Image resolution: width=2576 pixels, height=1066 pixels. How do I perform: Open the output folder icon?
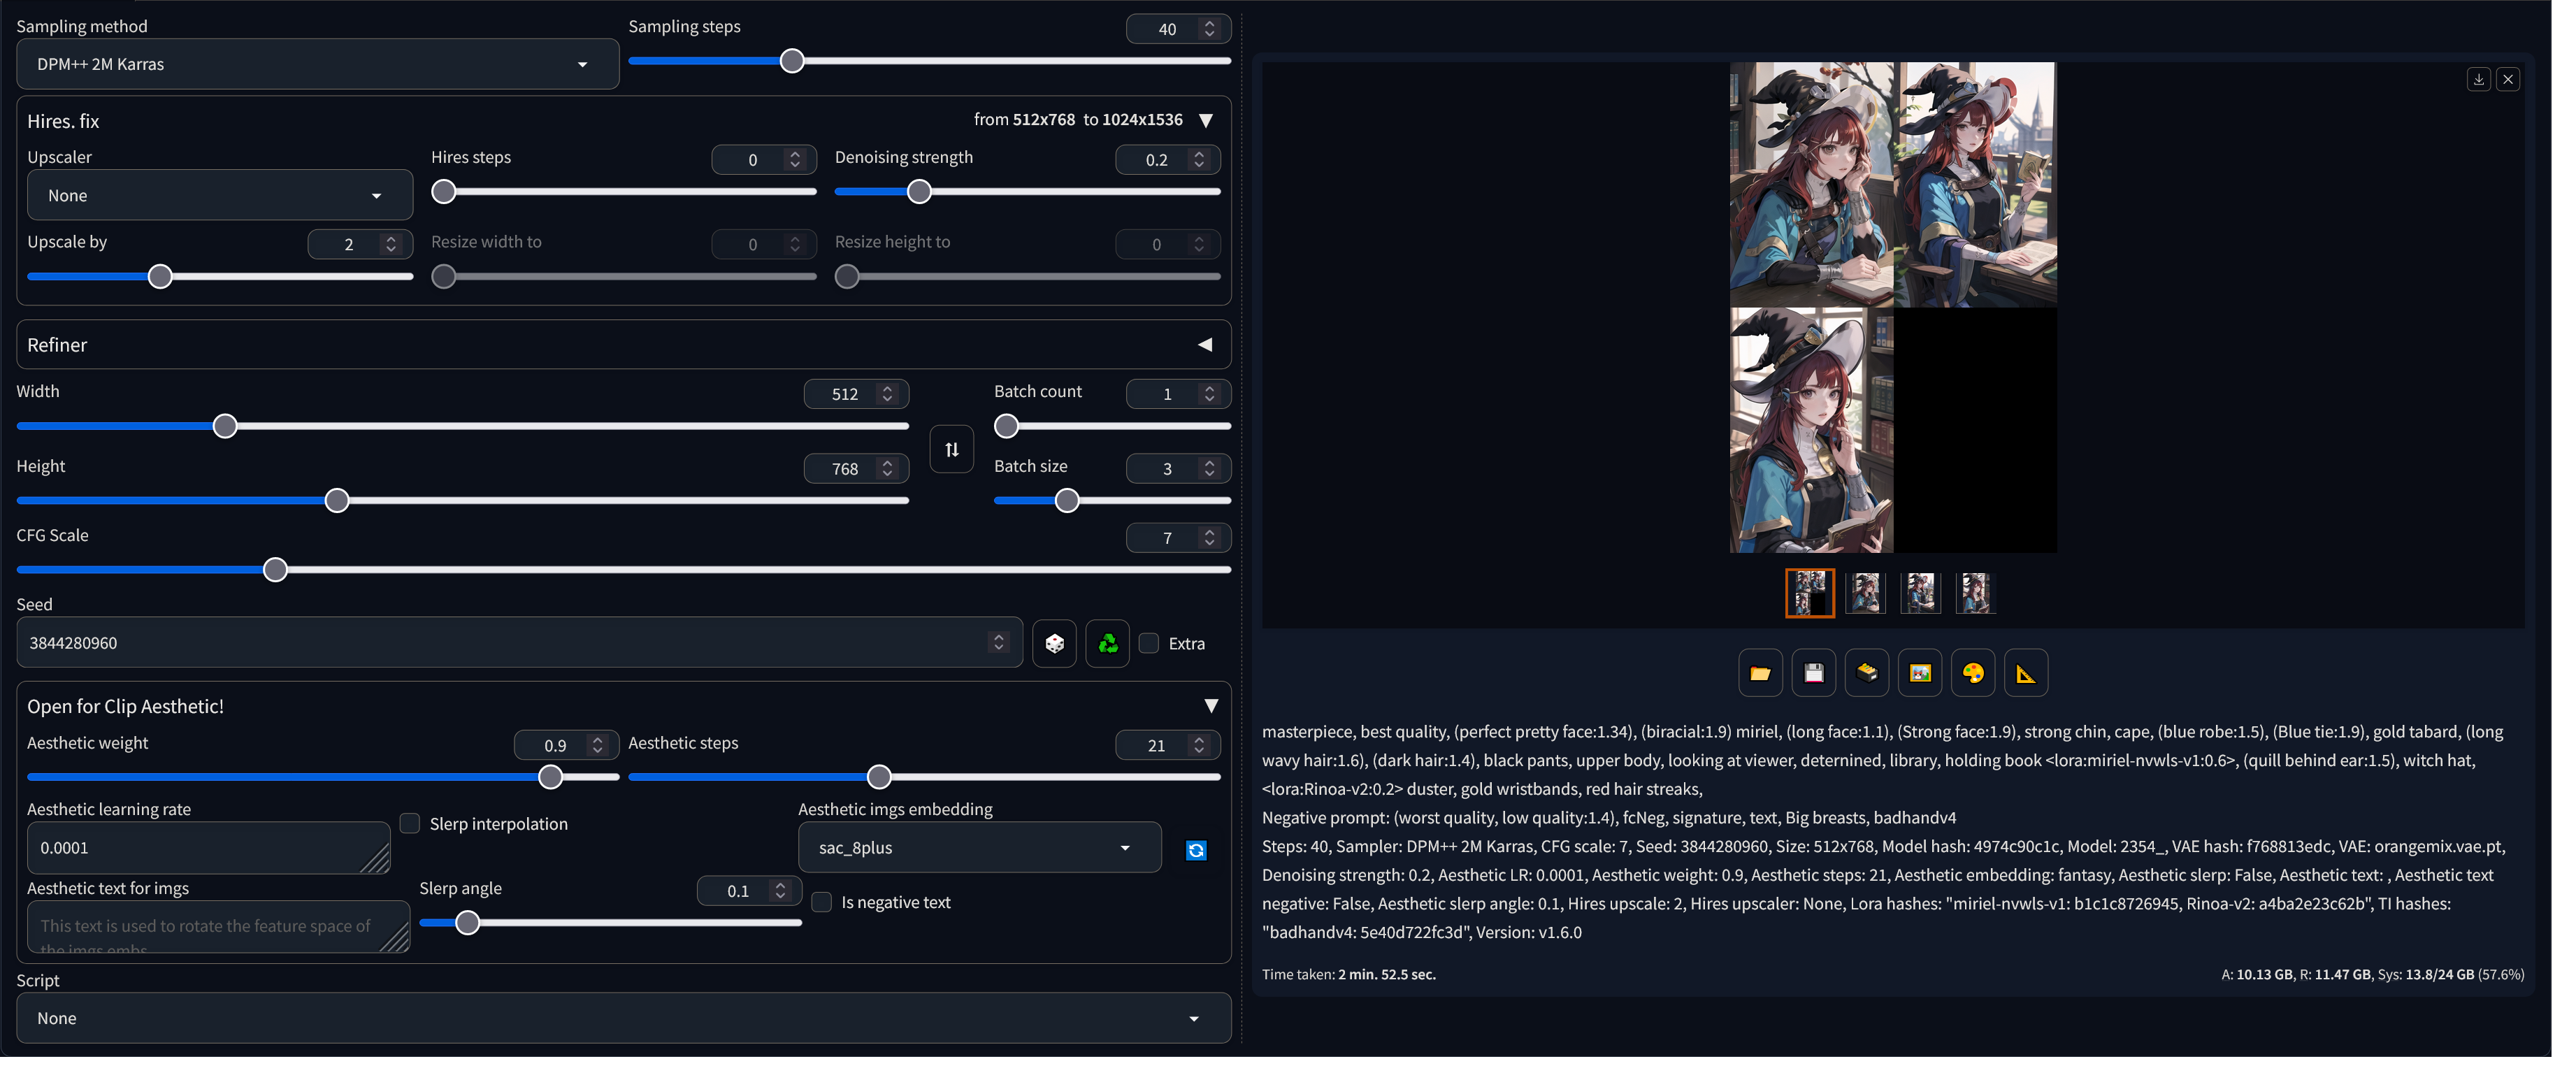[1760, 673]
